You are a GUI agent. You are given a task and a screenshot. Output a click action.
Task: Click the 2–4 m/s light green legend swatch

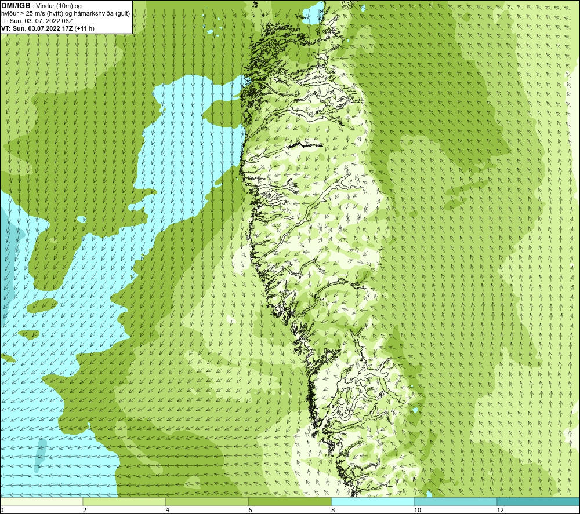pos(124,501)
